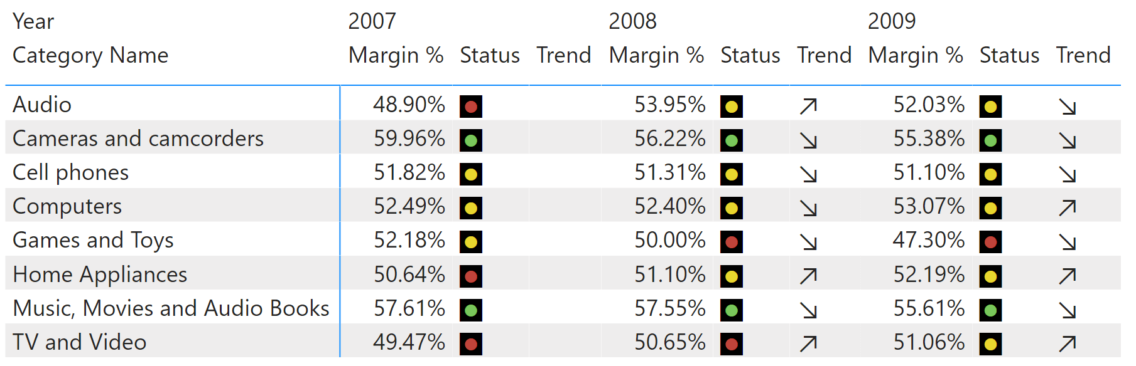Click Cameras and camcorders 2009 down trend arrow
1136x366 pixels.
pos(1068,140)
